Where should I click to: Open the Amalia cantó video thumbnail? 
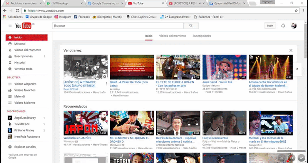271,67
